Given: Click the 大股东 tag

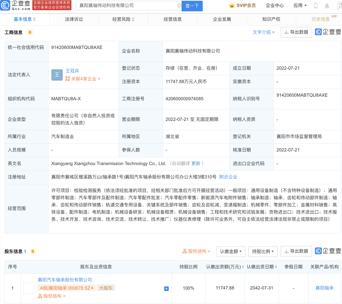Looking at the screenshot, I should pos(106,288).
